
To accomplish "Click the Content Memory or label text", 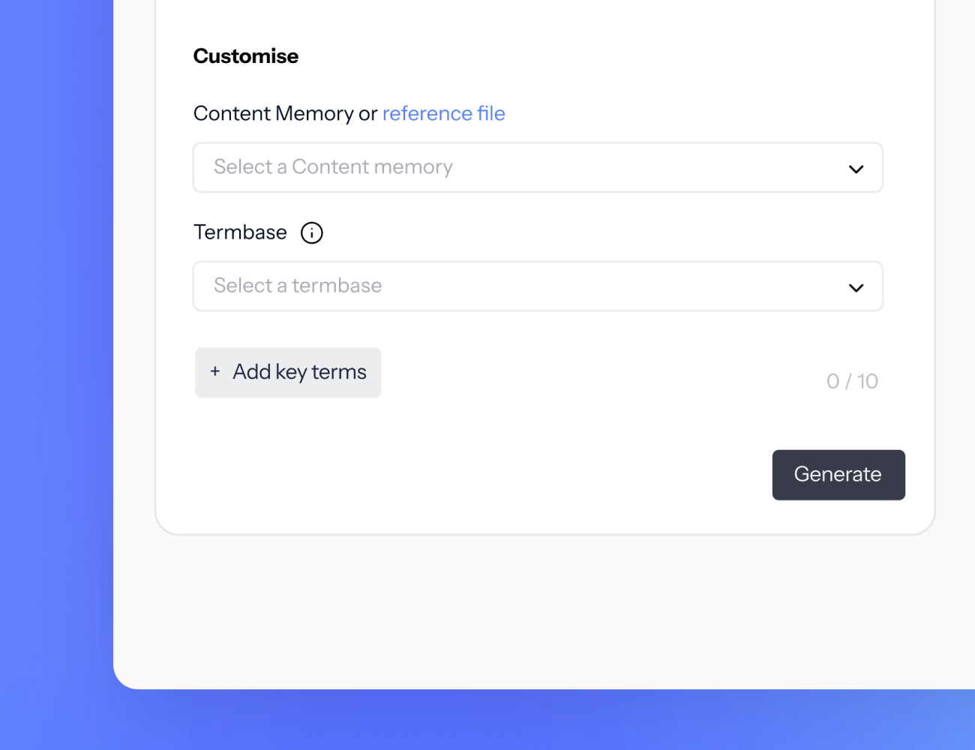I will point(285,113).
